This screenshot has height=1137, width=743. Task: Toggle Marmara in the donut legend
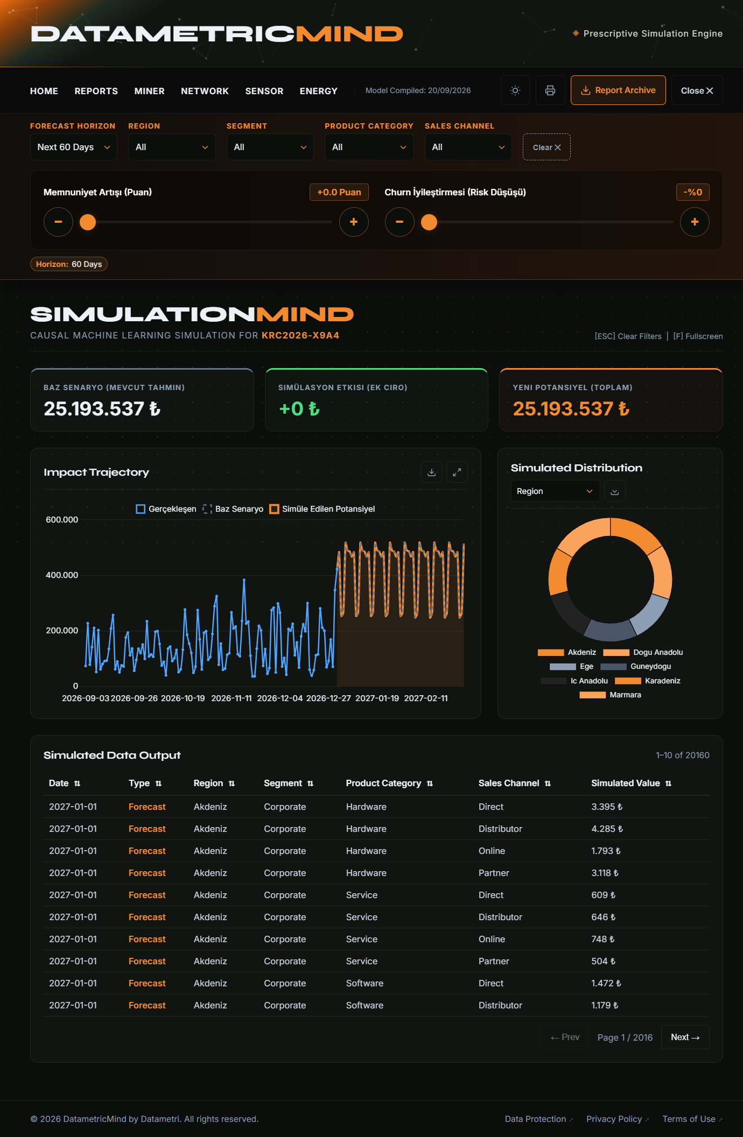tap(611, 695)
